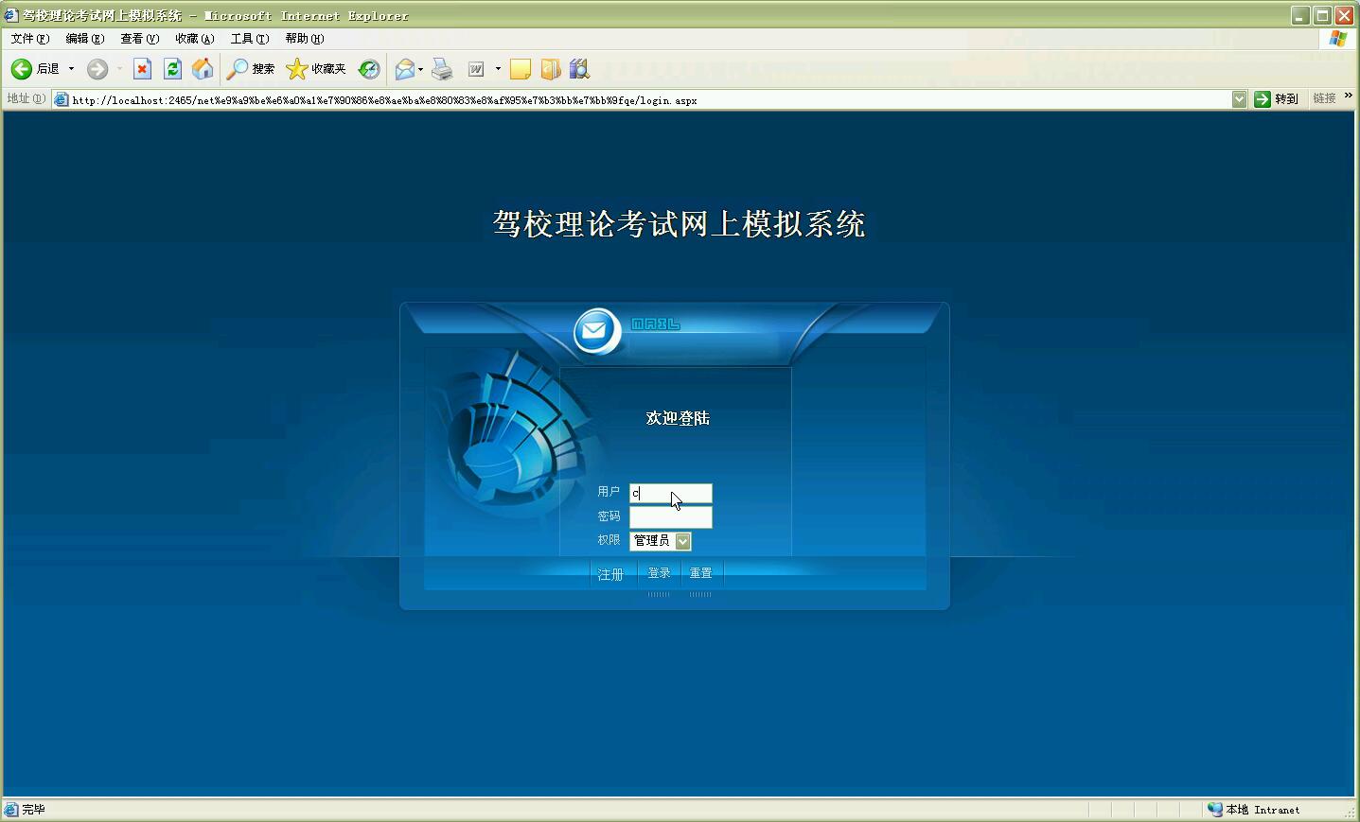Viewport: 1360px width, 822px height.
Task: Click the 登录 login button
Action: [659, 573]
